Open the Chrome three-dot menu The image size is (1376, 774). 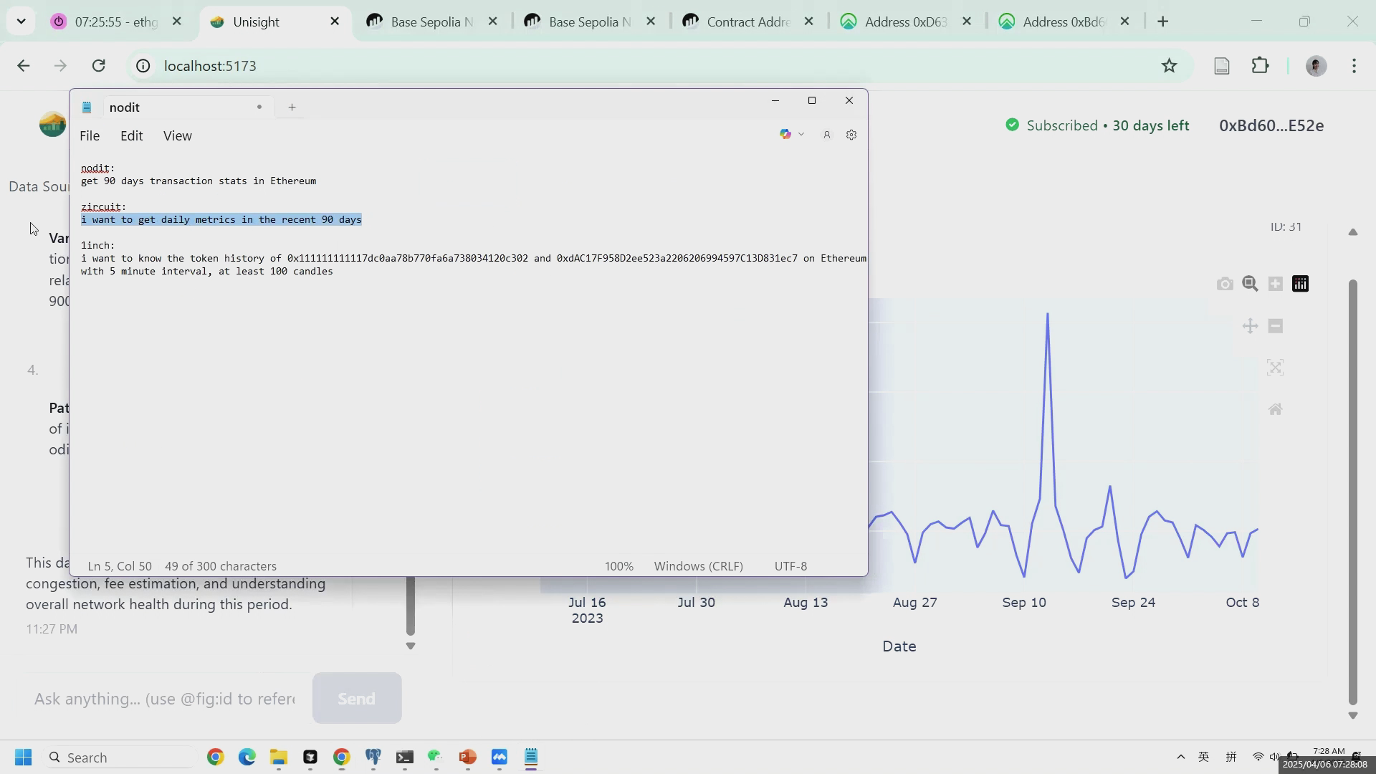coord(1354,66)
